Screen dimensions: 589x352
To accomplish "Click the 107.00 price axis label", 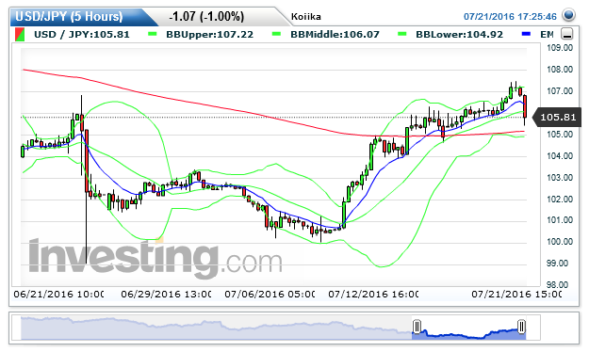I will (560, 91).
